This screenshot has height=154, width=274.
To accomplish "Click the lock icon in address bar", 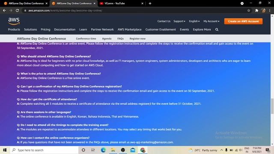I will click(x=25, y=10).
